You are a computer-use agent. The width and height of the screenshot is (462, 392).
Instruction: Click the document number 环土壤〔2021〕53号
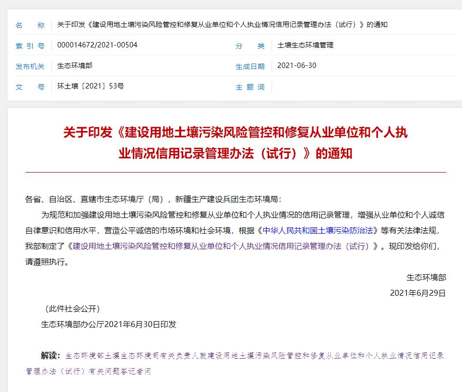click(90, 86)
